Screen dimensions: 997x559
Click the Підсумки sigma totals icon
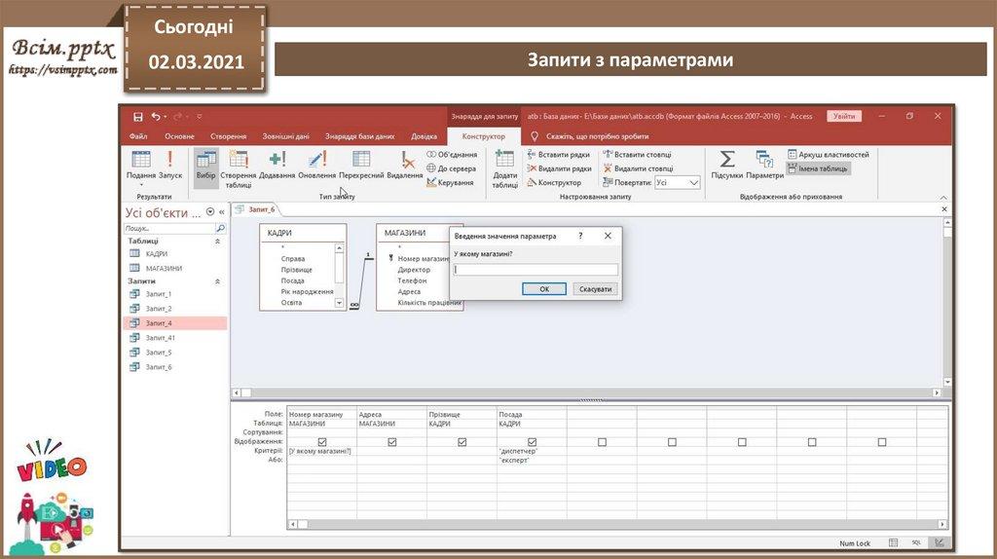(726, 160)
